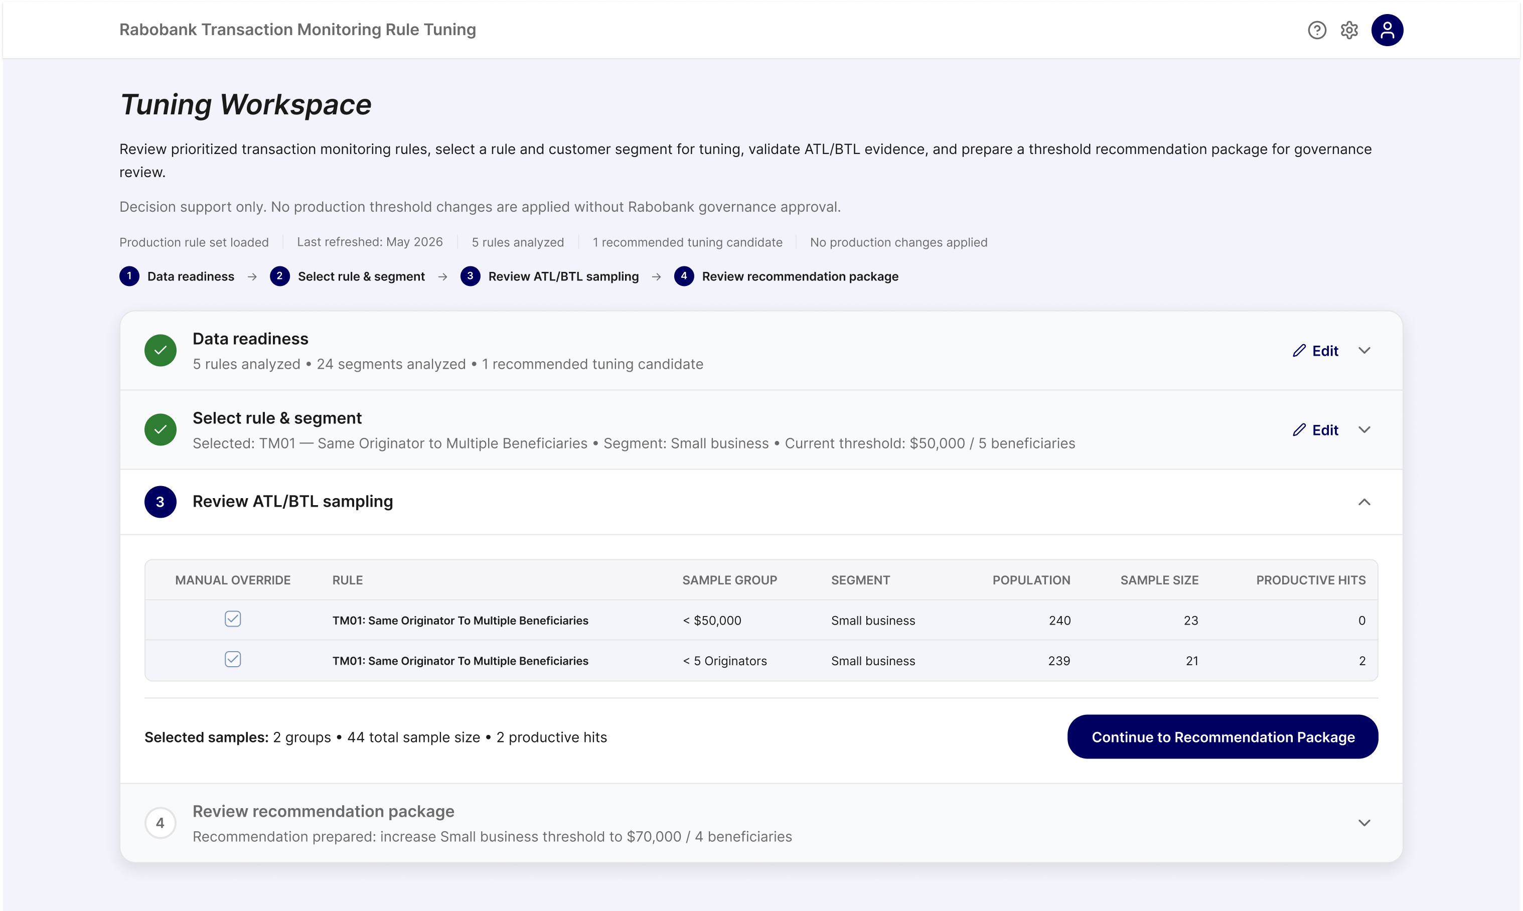Click Small business in the < 5 Originators row
The height and width of the screenshot is (911, 1523).
[x=873, y=661]
